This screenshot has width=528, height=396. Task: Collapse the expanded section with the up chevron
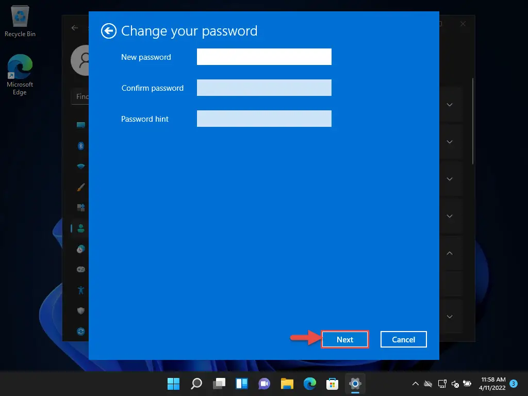[x=449, y=253]
